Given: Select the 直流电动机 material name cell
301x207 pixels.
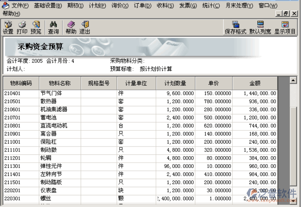Looking at the screenshot, I should coord(60,126).
